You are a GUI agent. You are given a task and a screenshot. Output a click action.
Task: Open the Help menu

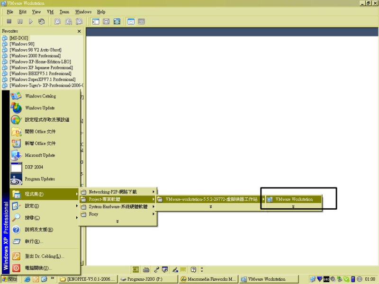point(101,12)
